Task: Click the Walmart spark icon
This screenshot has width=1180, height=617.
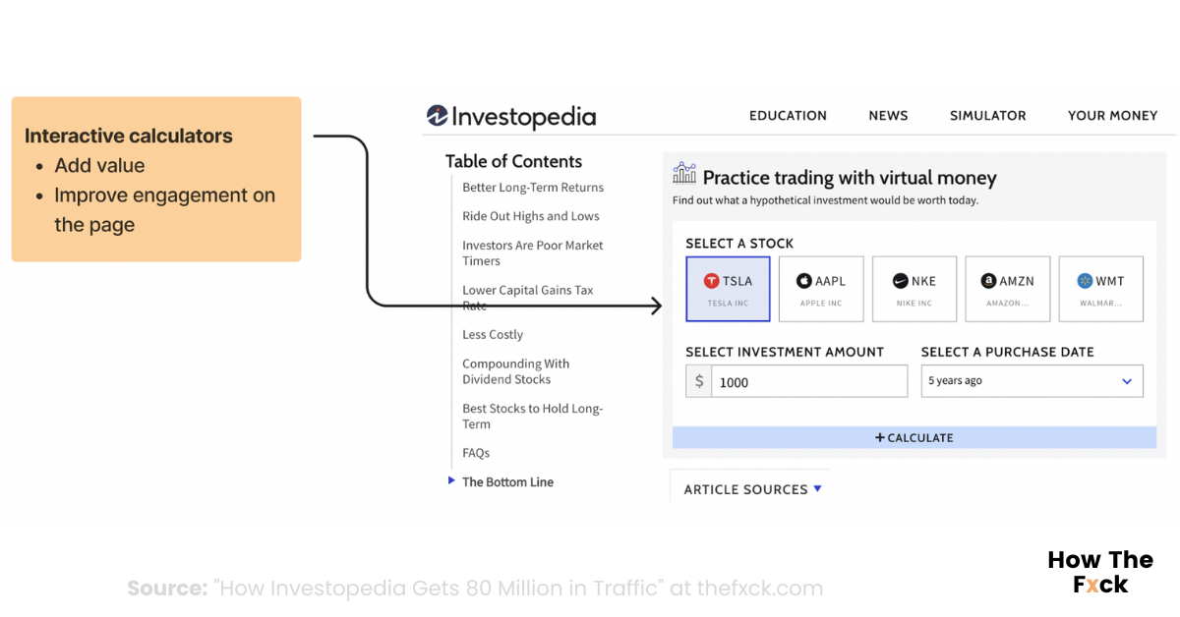Action: (x=1085, y=281)
